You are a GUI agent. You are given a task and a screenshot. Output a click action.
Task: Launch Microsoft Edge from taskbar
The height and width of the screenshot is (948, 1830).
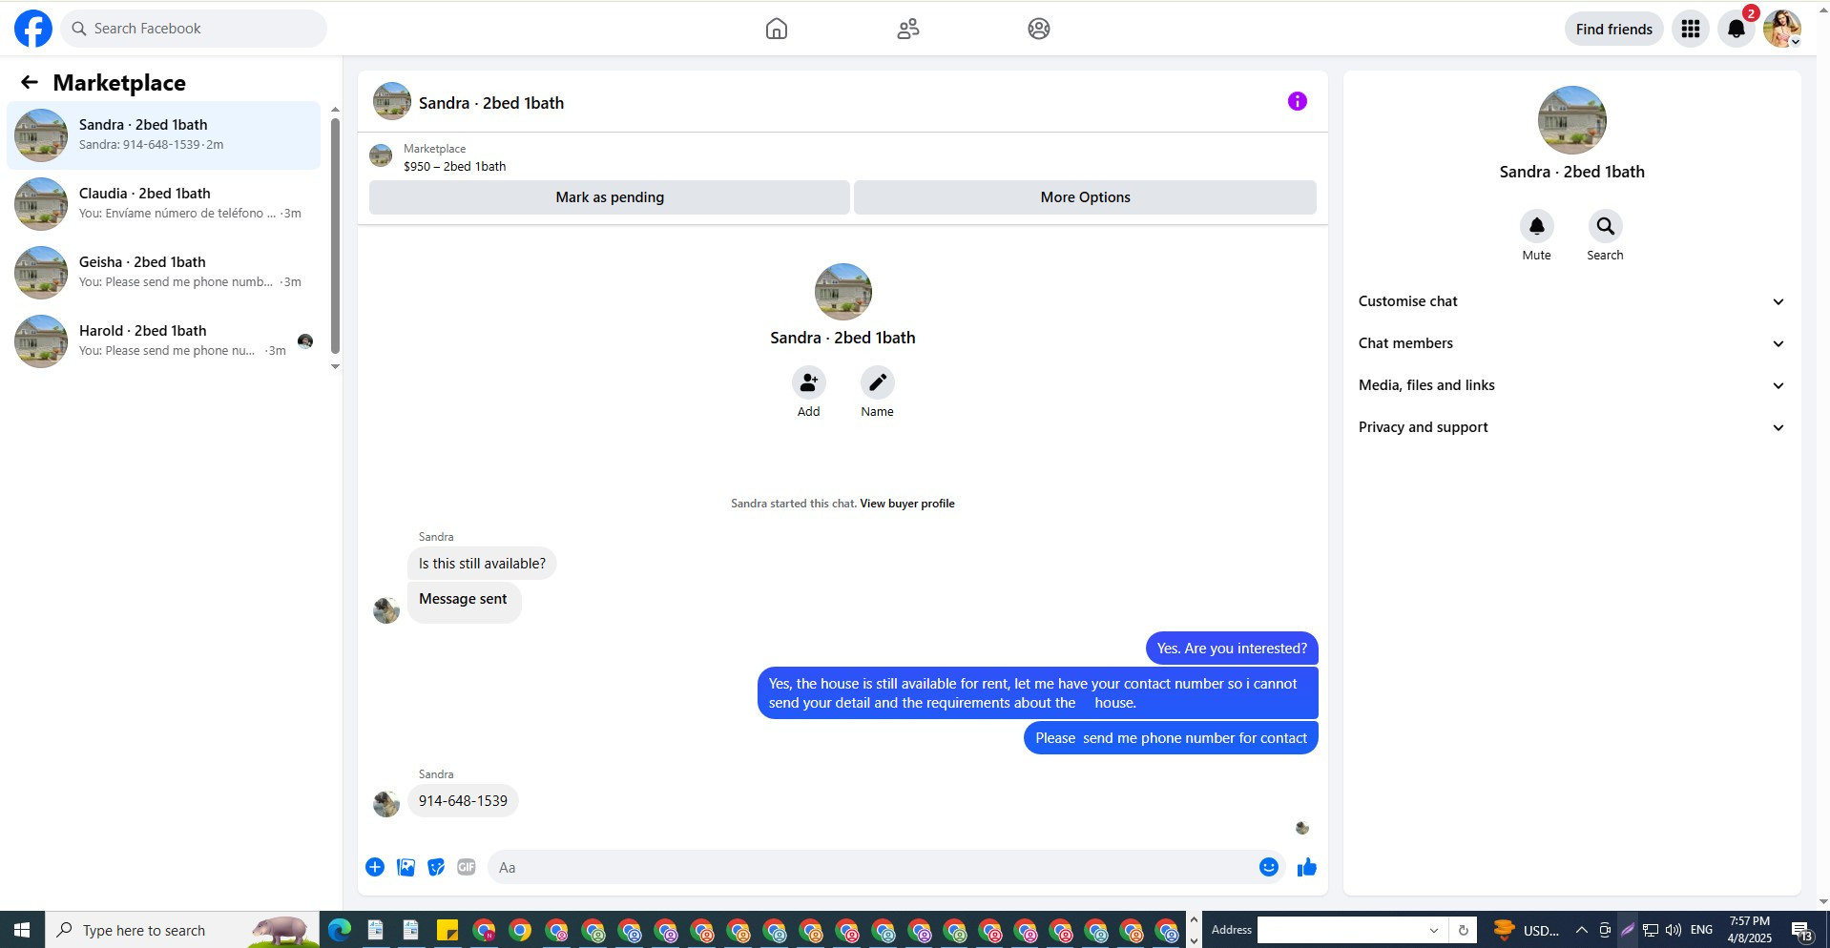pos(339,930)
